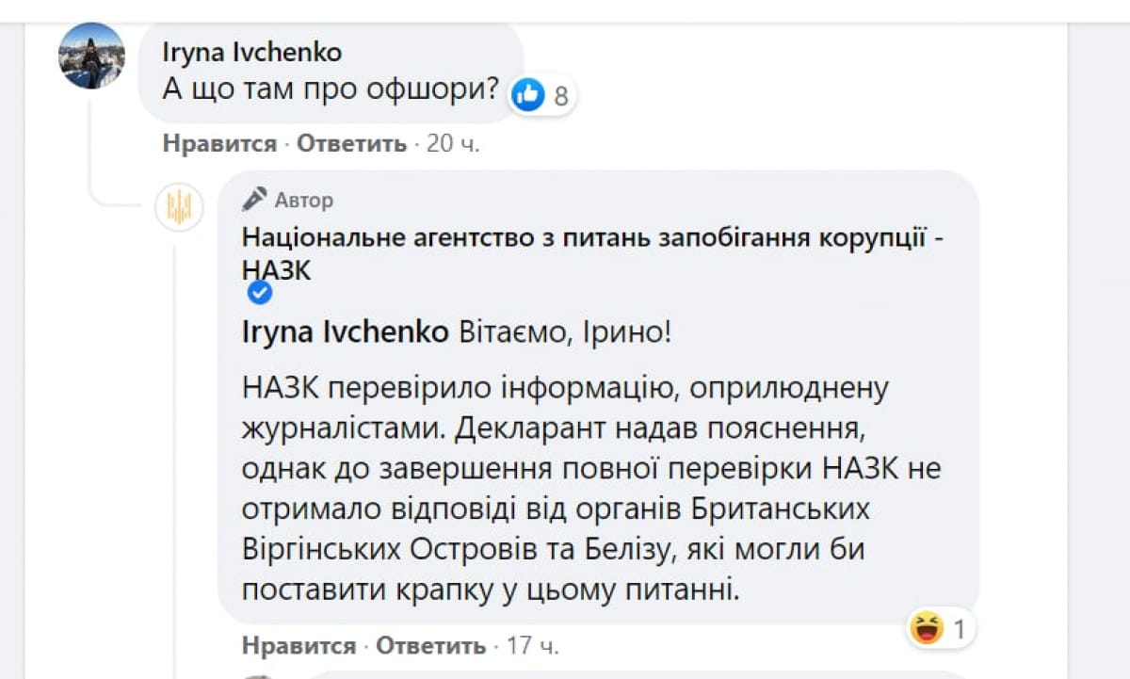Click the Автор label on the reply
Image resolution: width=1130 pixels, height=679 pixels.
[303, 200]
